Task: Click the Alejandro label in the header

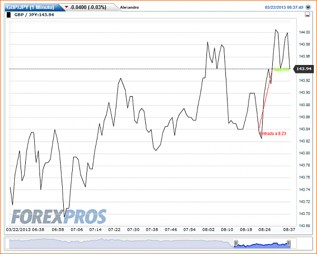Action: (130, 7)
